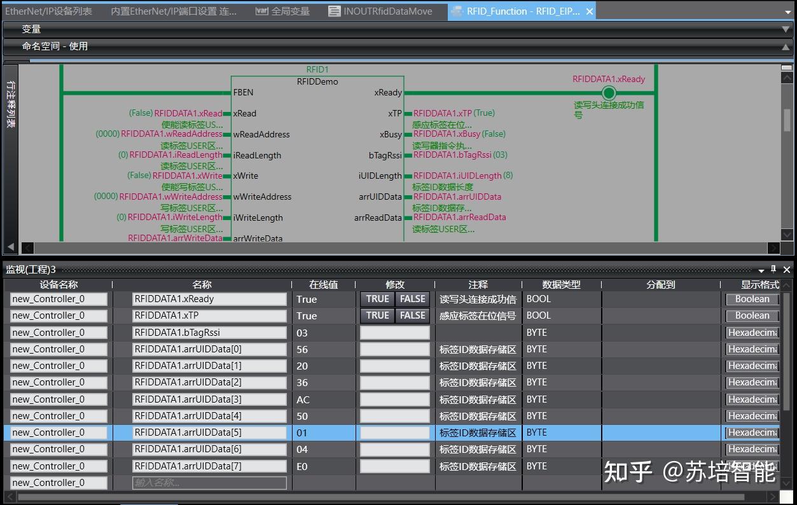Open display format dropdown for arrUIDData[2]
The width and height of the screenshot is (797, 505).
coord(752,382)
